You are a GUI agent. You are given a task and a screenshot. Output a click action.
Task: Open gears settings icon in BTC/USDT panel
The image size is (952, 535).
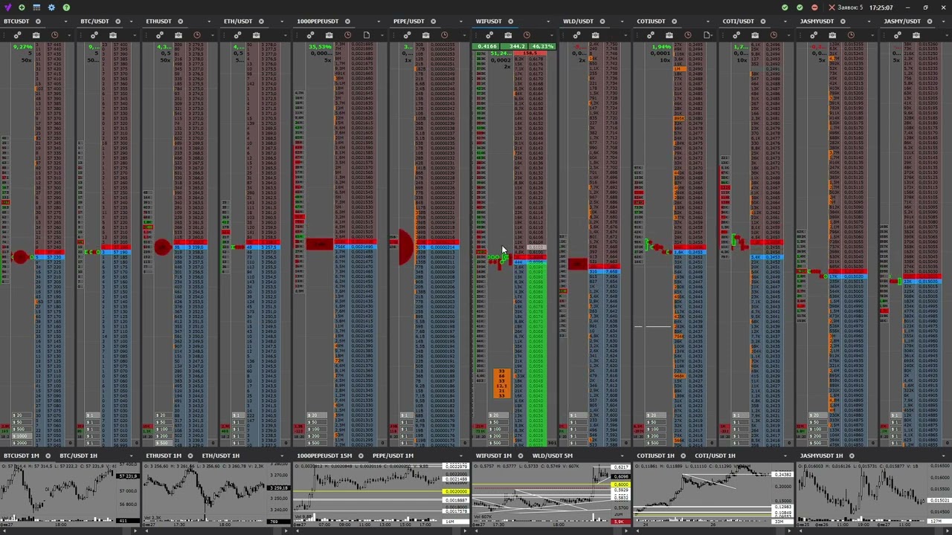[x=94, y=35]
